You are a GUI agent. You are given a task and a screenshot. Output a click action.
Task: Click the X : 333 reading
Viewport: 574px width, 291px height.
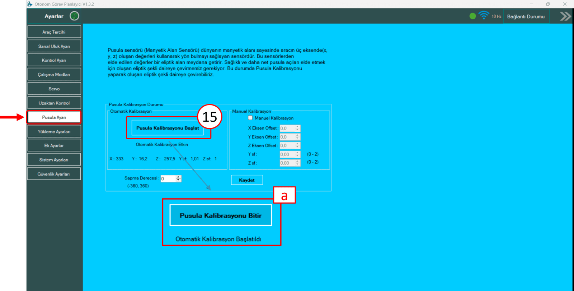117,159
